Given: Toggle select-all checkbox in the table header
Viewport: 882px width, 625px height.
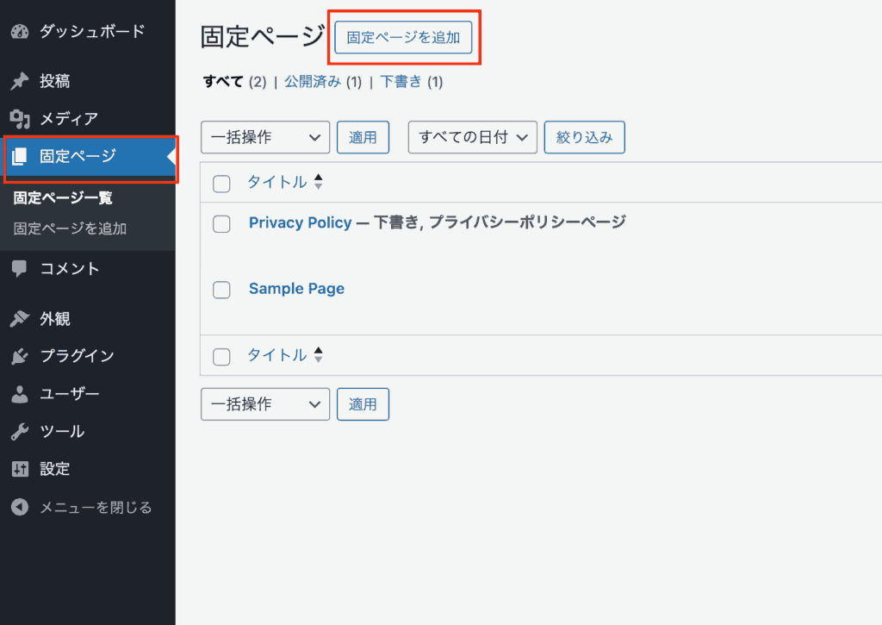Looking at the screenshot, I should [x=221, y=183].
